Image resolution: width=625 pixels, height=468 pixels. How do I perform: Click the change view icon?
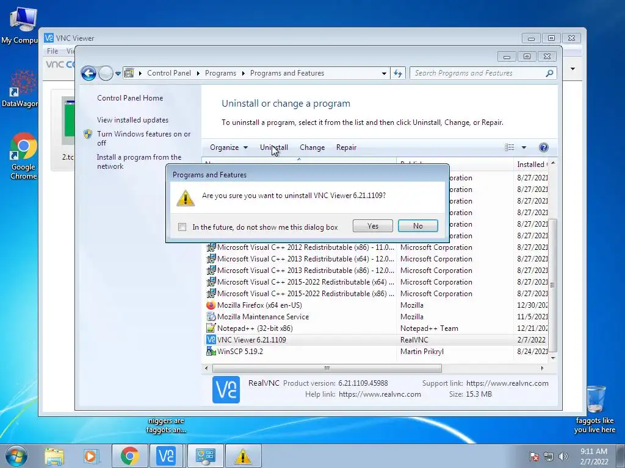point(510,147)
